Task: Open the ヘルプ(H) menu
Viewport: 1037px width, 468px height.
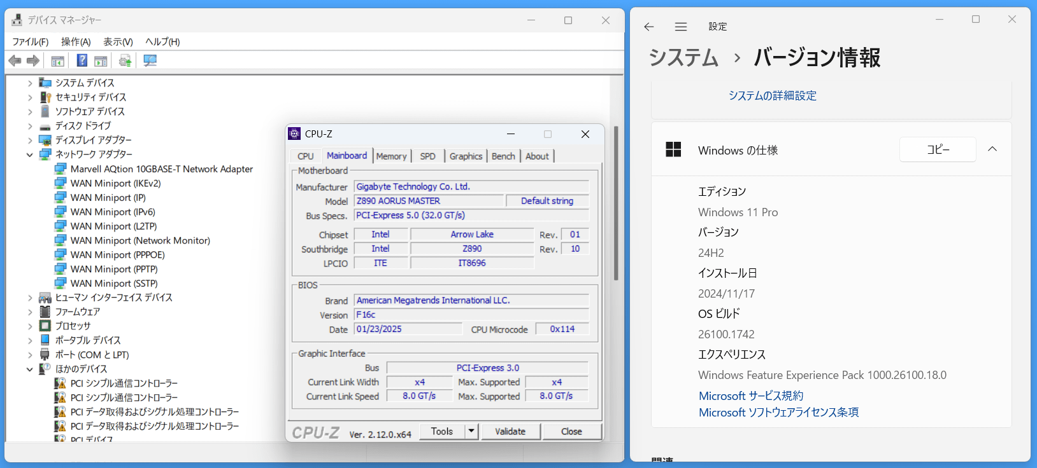Action: (162, 42)
